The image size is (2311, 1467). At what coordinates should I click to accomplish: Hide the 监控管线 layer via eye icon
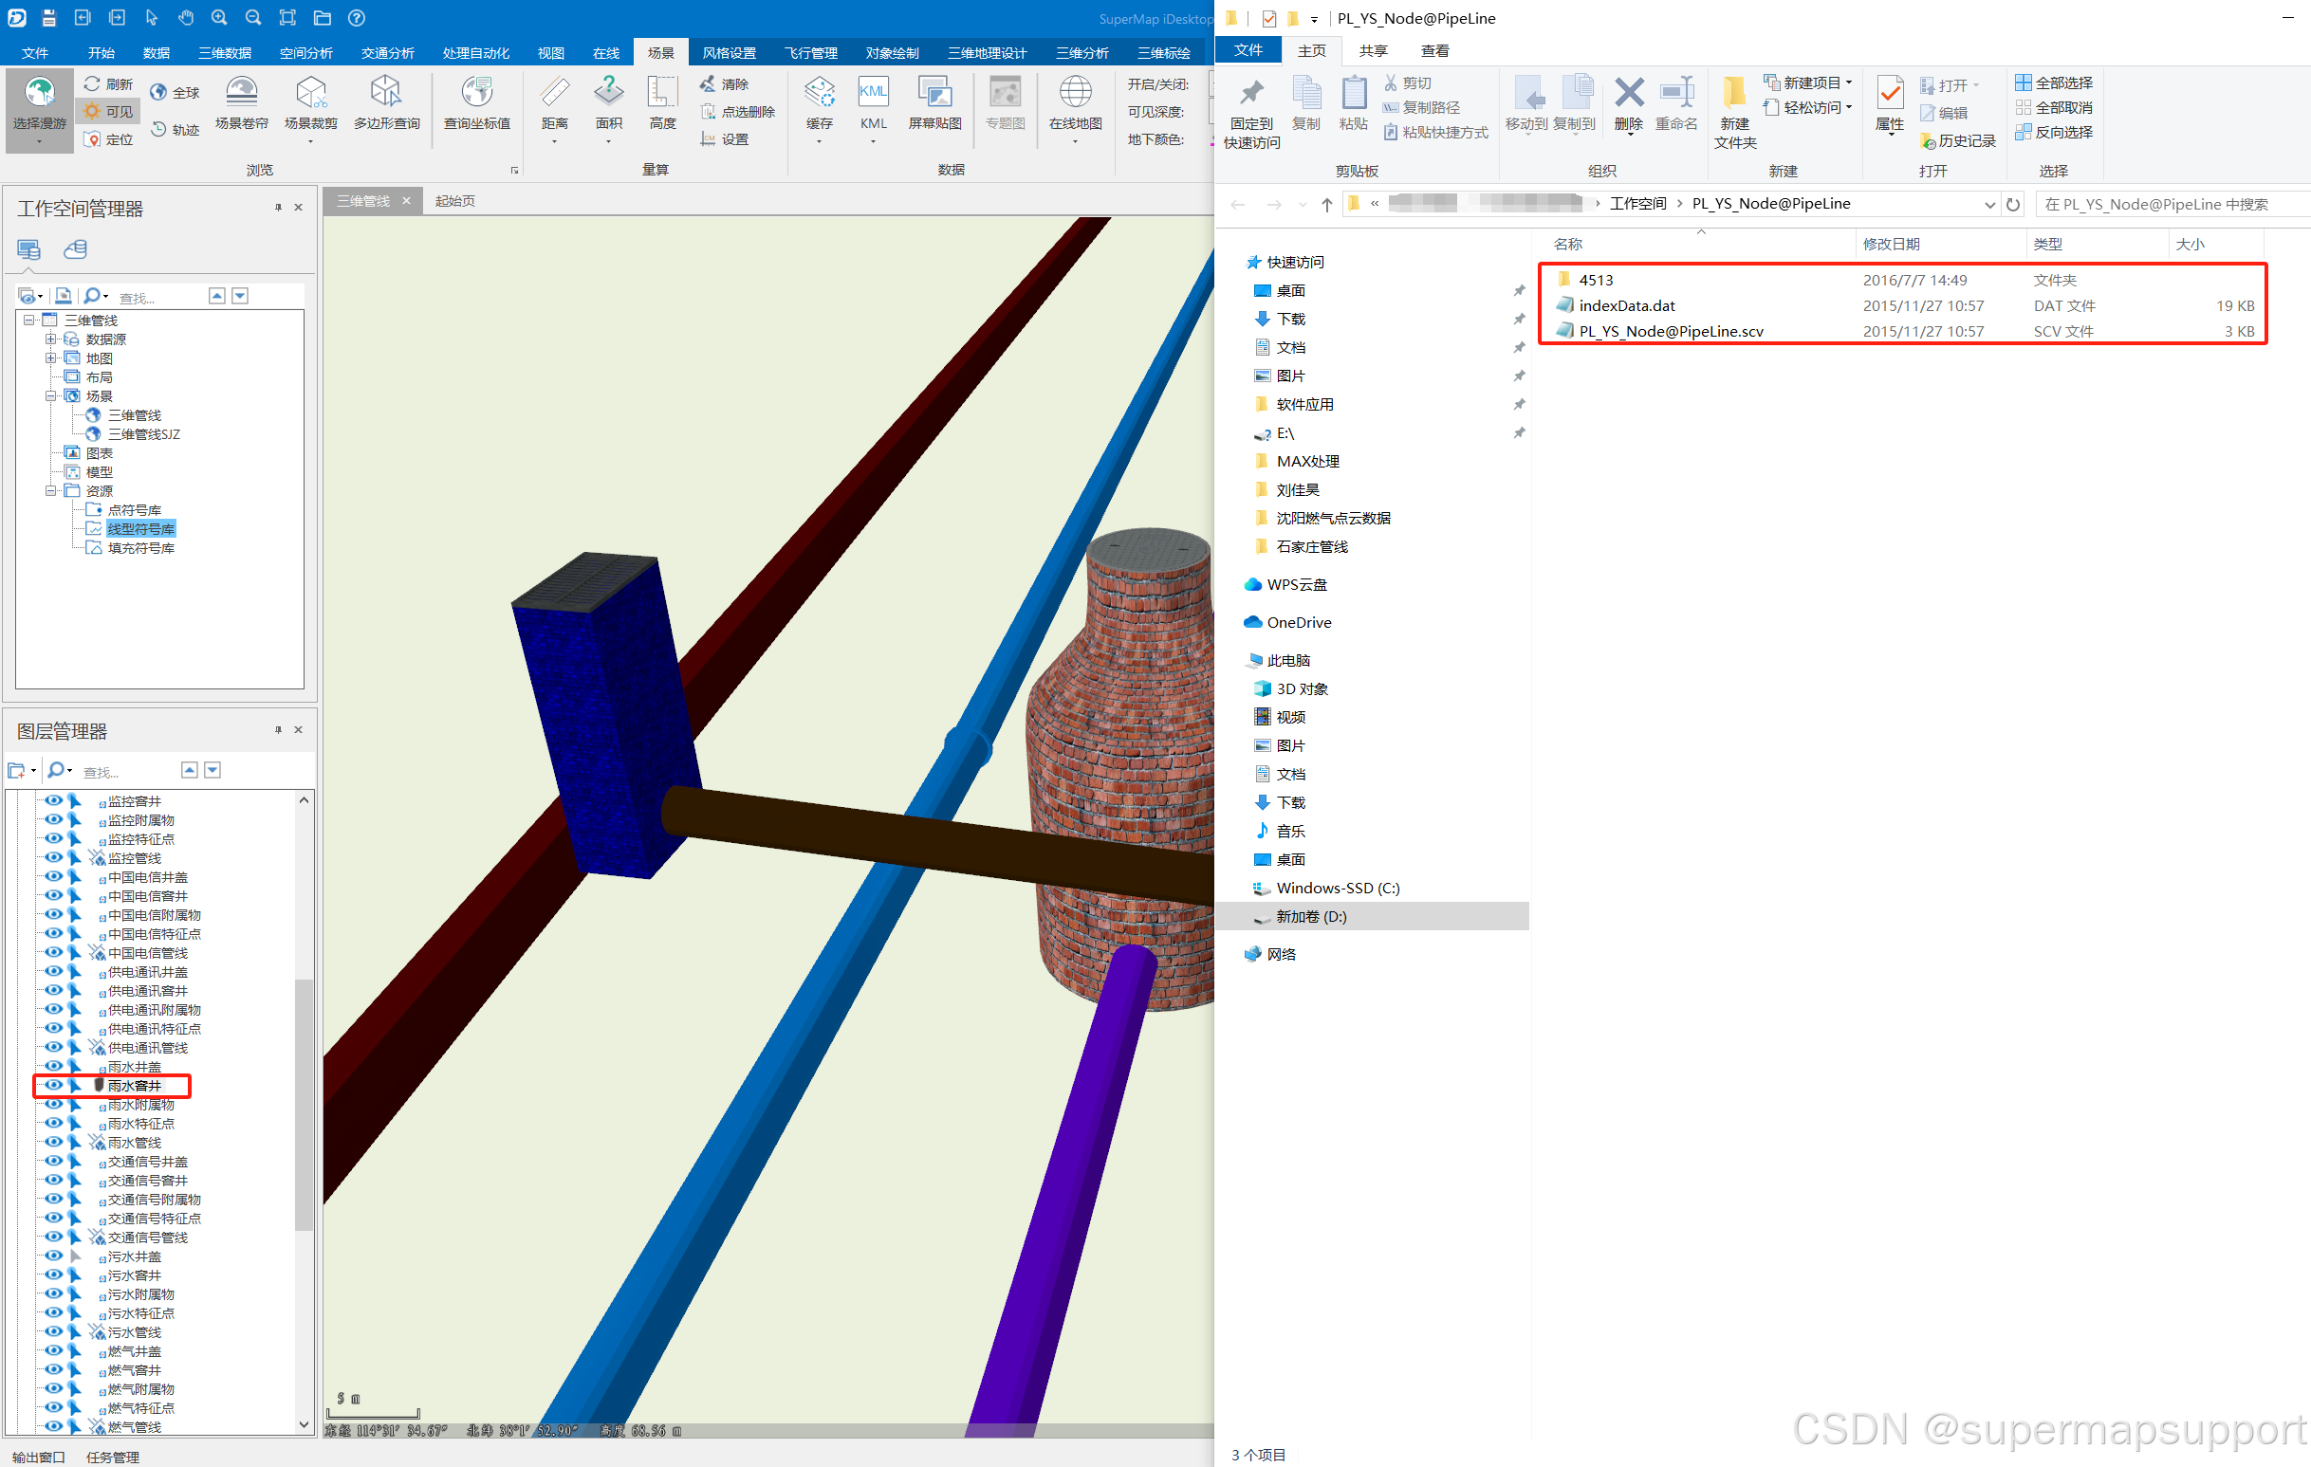(x=54, y=858)
